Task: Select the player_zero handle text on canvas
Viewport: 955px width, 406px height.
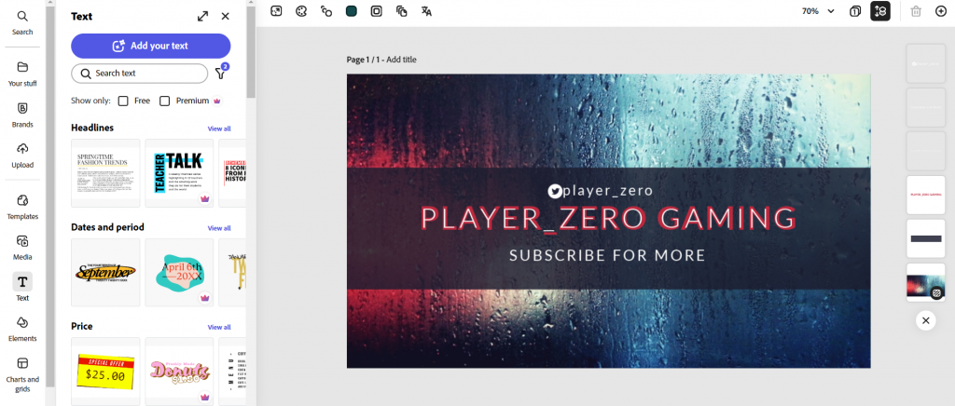Action: click(x=608, y=191)
